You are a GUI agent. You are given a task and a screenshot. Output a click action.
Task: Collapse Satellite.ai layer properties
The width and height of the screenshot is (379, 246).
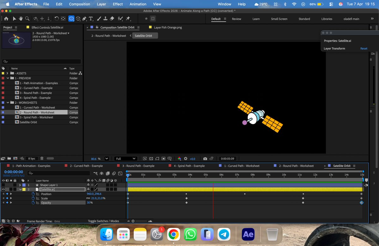pyautogui.click(x=20, y=189)
